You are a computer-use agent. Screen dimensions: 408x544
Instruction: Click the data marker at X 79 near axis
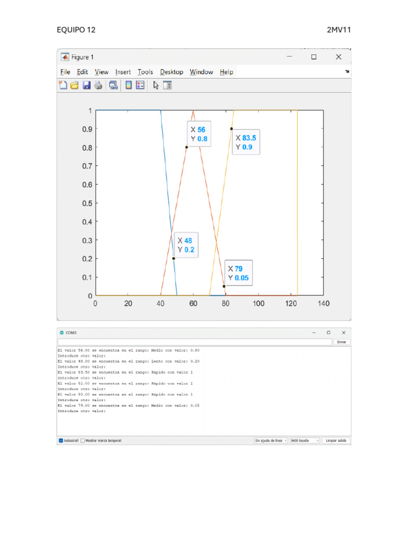click(x=224, y=286)
